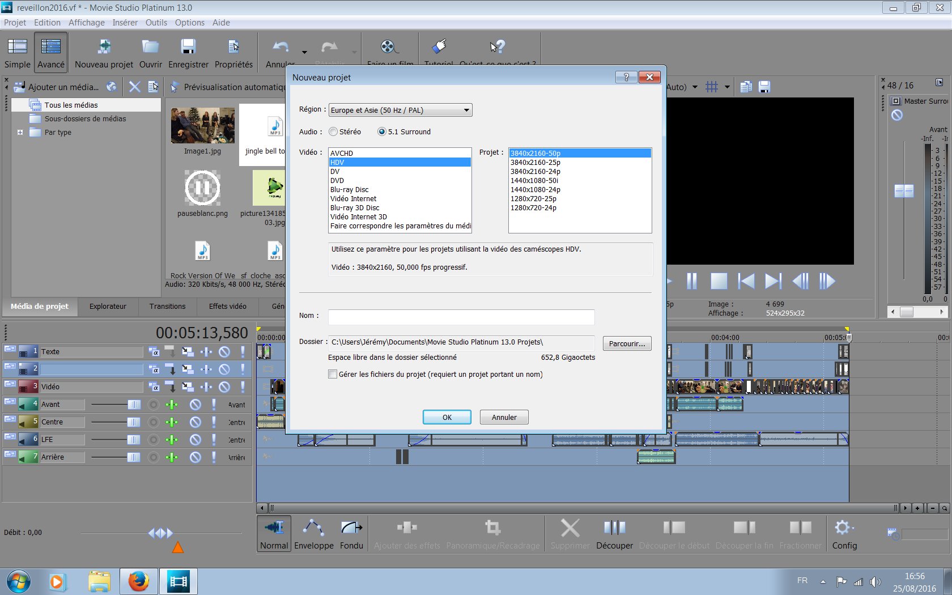
Task: Click OK in Nouveau projet dialog
Action: tap(447, 417)
